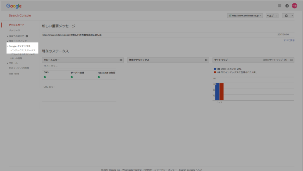Click the Webmaster Central footer link
303x171 pixels.
coord(132,170)
